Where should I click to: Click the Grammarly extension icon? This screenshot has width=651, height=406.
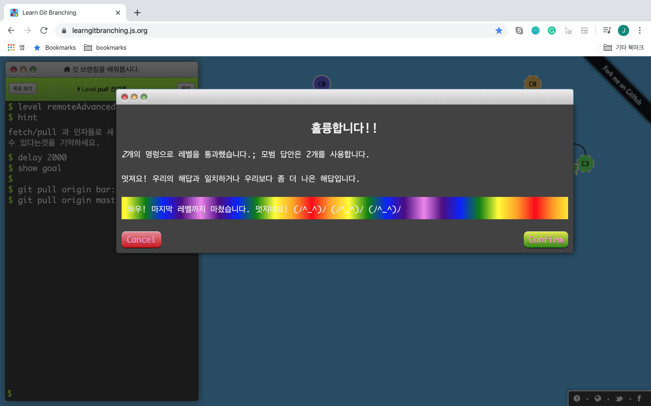(x=552, y=31)
